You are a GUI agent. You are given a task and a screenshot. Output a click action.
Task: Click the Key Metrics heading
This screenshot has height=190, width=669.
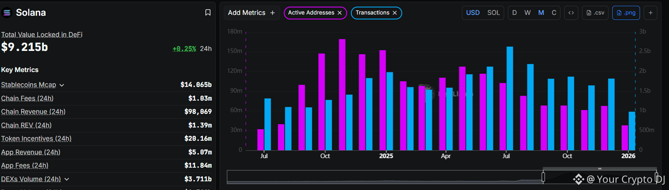pos(20,70)
